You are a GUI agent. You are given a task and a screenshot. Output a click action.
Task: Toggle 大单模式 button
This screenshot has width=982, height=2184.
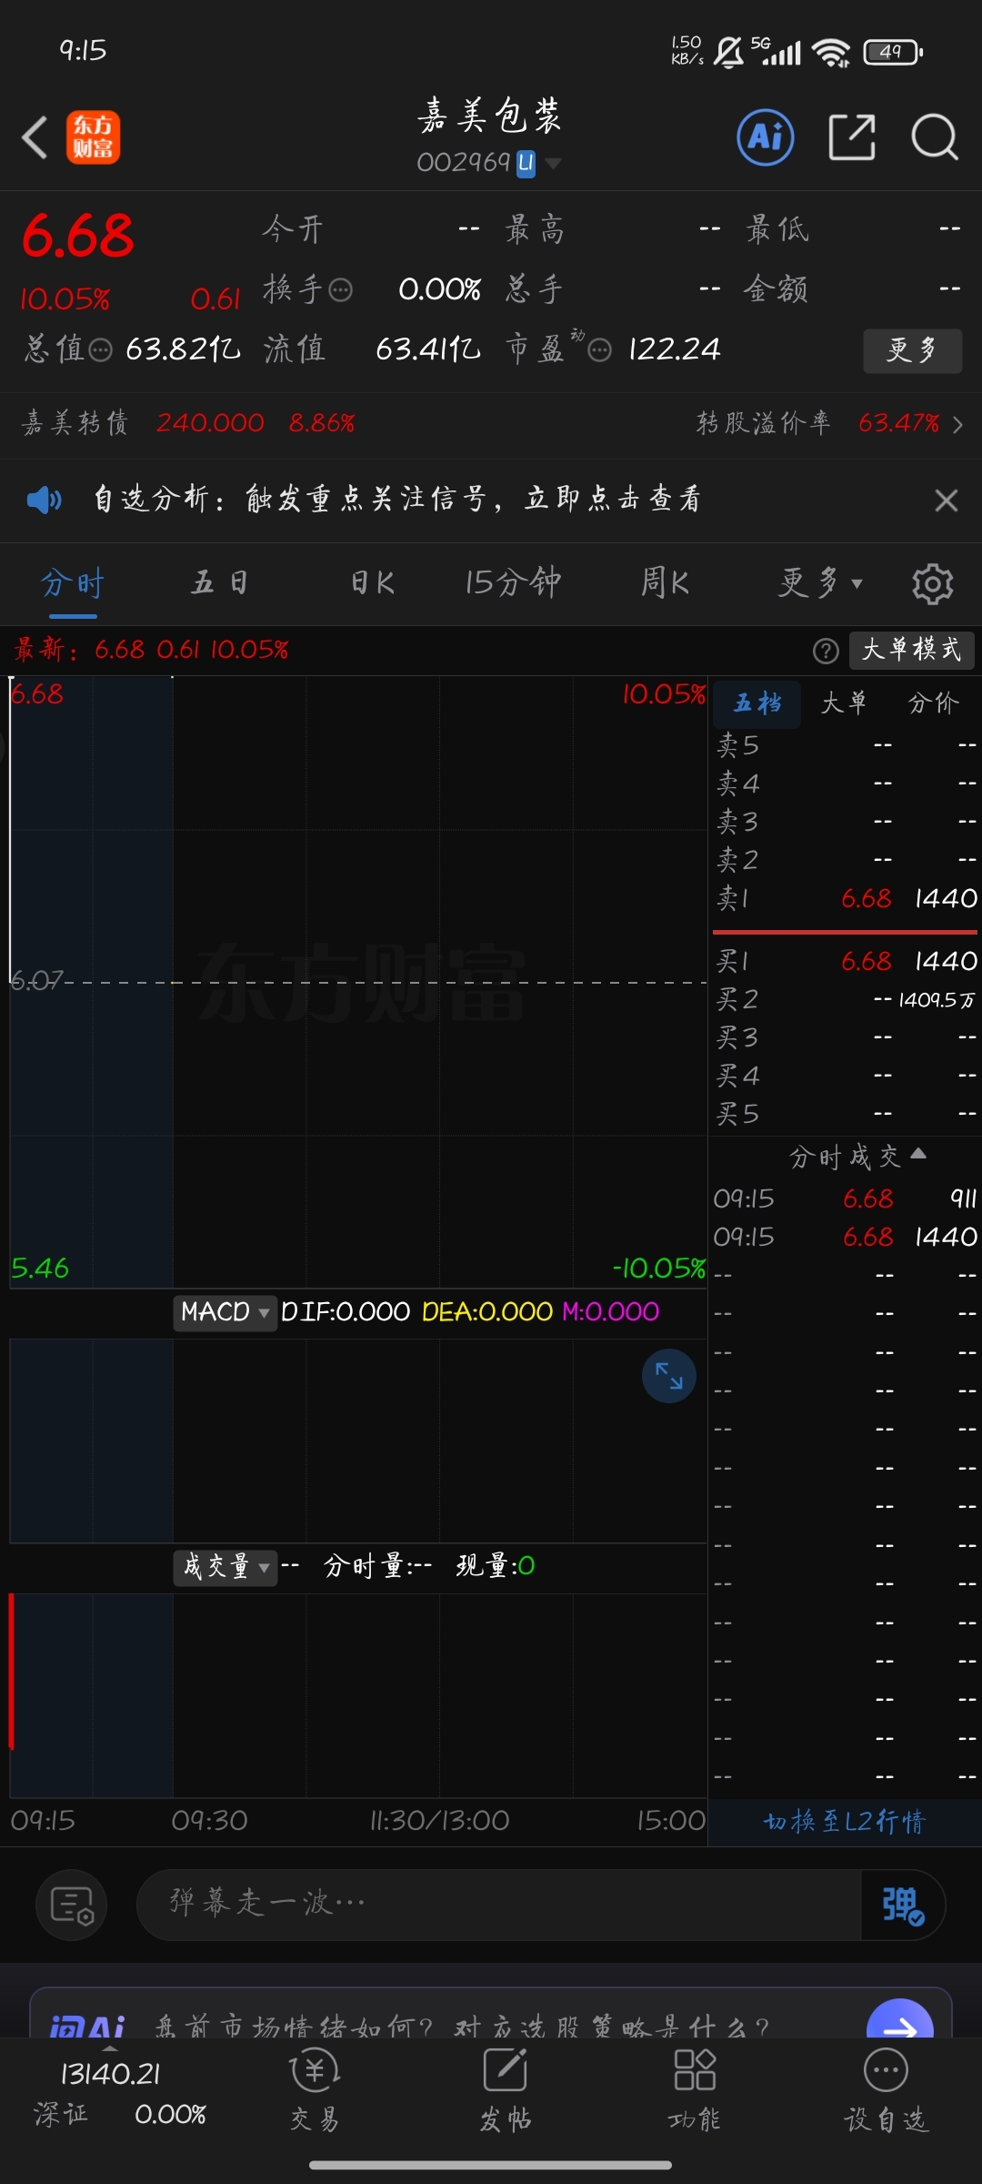[912, 650]
